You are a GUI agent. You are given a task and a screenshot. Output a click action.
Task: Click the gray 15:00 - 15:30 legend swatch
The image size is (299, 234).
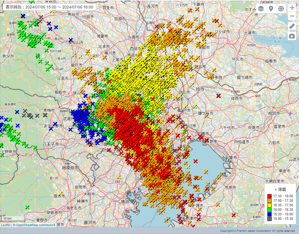(x=269, y=219)
